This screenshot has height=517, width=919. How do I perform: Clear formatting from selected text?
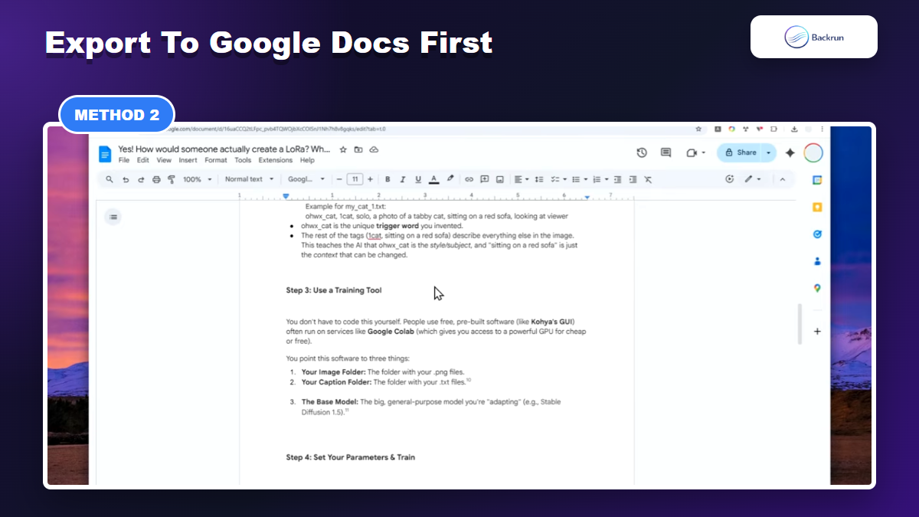coord(648,179)
